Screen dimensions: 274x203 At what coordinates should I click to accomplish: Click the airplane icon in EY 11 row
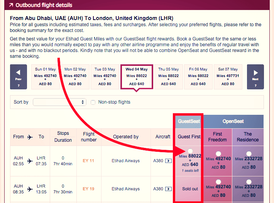tap(30, 161)
